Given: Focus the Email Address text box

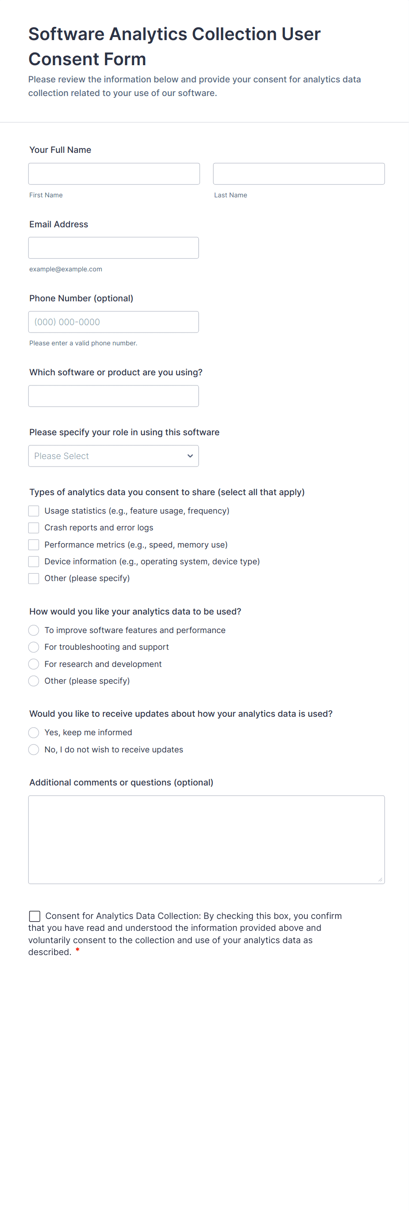Looking at the screenshot, I should click(x=113, y=248).
